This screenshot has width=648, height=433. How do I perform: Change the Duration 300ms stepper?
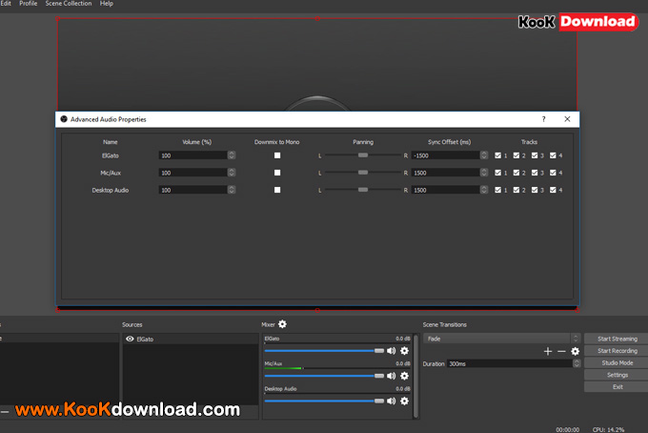click(575, 363)
